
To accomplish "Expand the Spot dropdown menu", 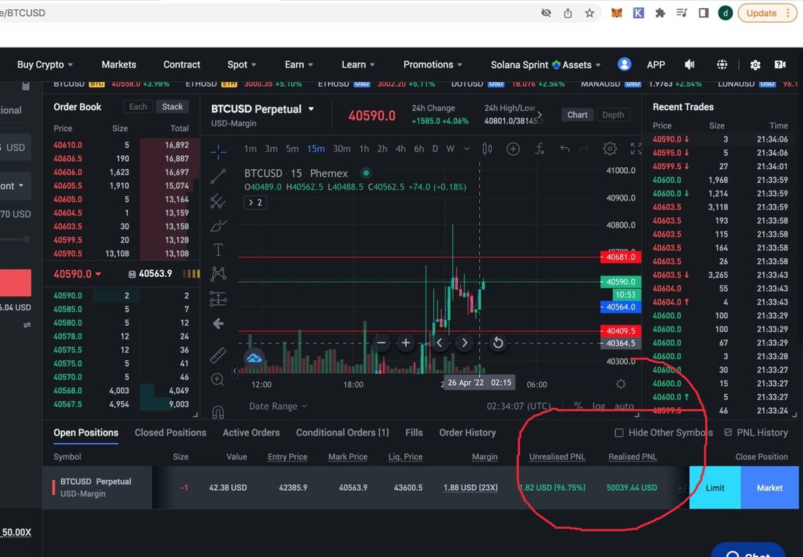I will (x=242, y=65).
